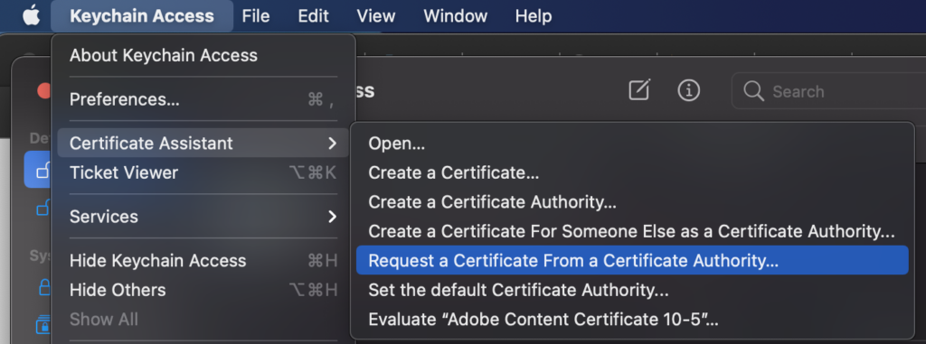
Task: Expand the Services submenu
Action: tap(203, 217)
